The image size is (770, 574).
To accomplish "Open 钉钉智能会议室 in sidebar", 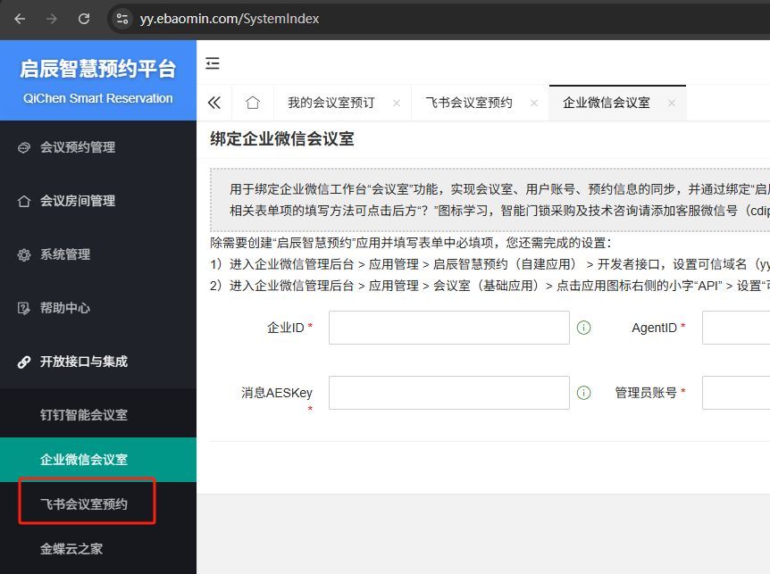I will tap(84, 415).
